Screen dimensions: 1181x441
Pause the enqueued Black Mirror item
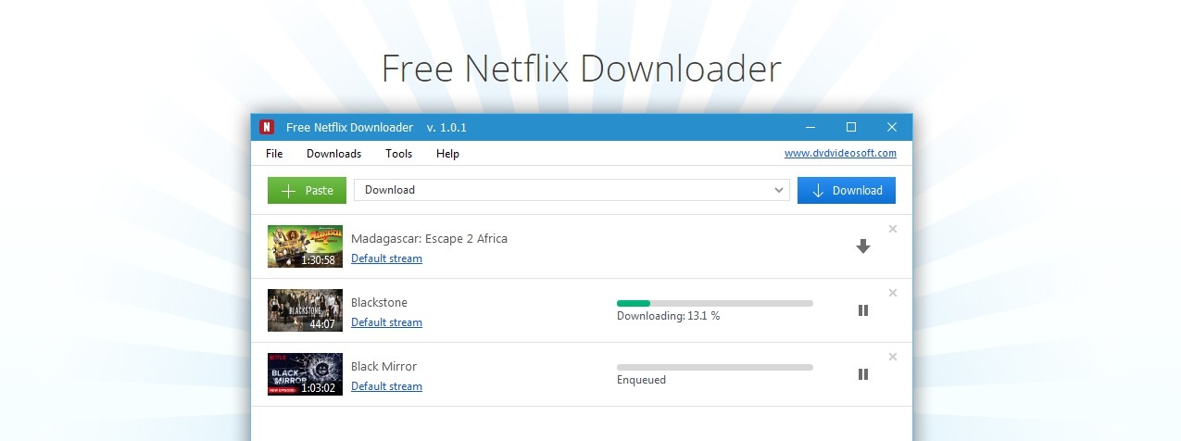click(x=863, y=374)
